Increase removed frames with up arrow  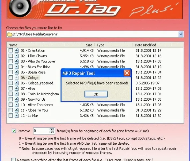point(52,129)
